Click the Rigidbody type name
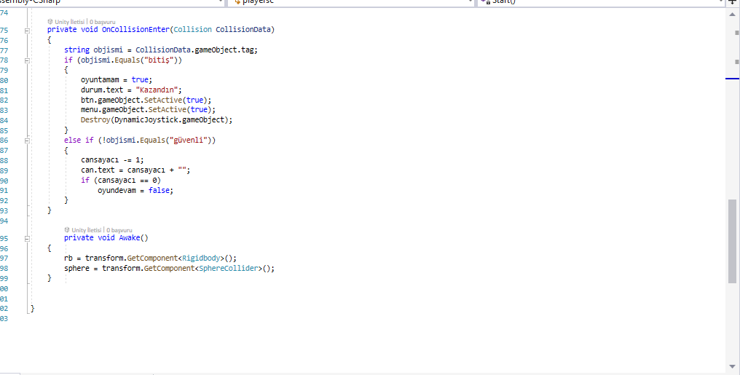This screenshot has height=375, width=740. tap(201, 258)
